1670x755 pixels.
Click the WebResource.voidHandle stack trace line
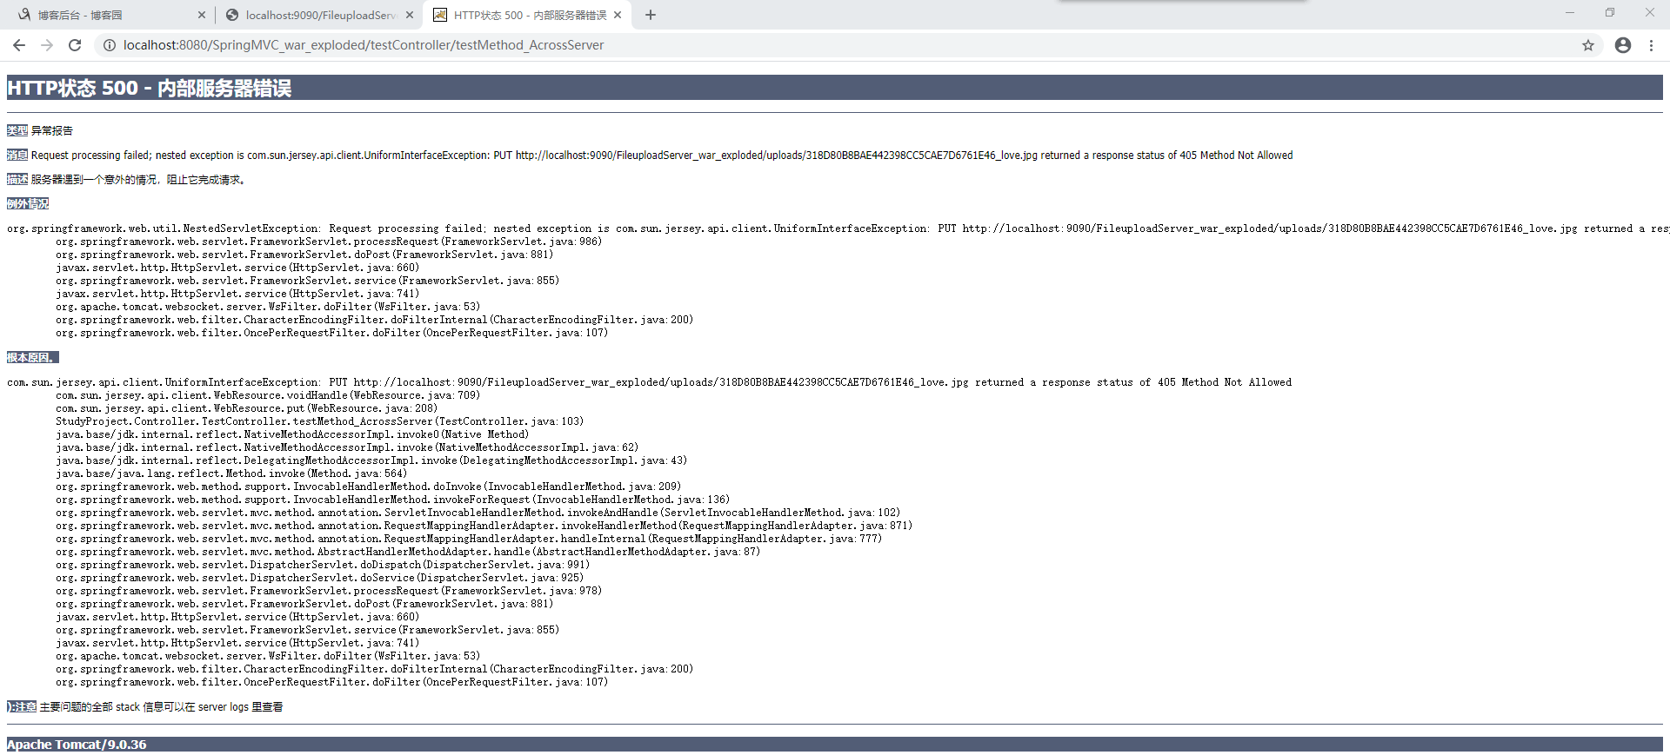point(268,395)
